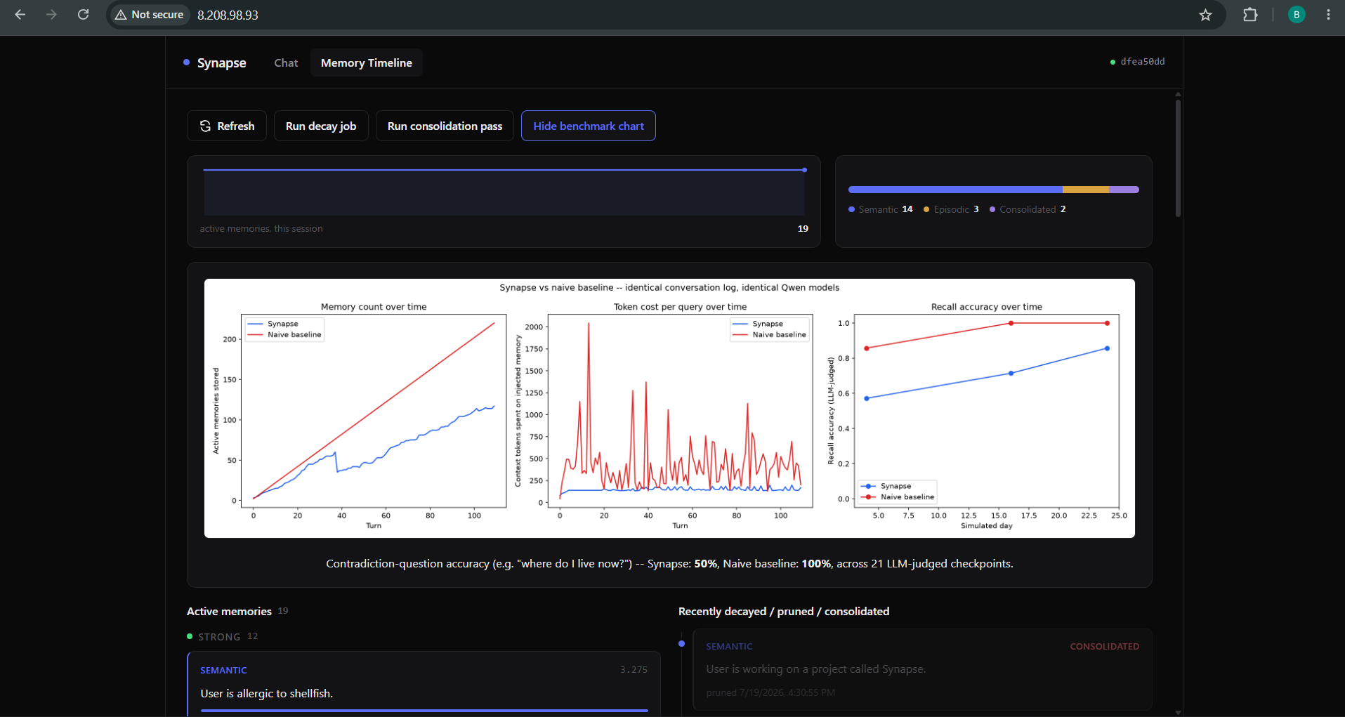
Task: Select the Memory Timeline tab
Action: [367, 63]
